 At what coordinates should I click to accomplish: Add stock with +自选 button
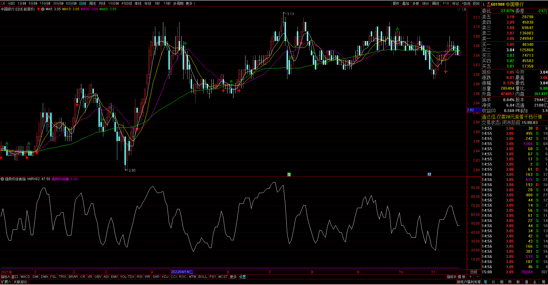coord(466,3)
